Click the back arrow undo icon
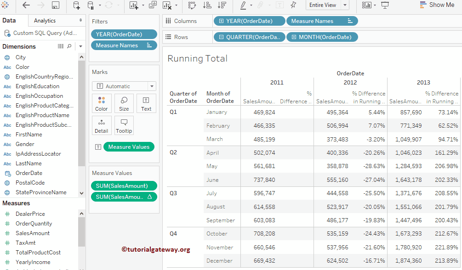Viewport: 462px width, 270px height. [26, 6]
